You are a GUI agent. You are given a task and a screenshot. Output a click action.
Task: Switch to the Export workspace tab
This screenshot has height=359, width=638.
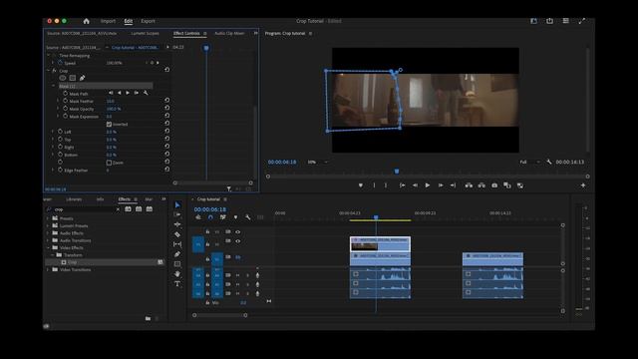[x=148, y=21]
